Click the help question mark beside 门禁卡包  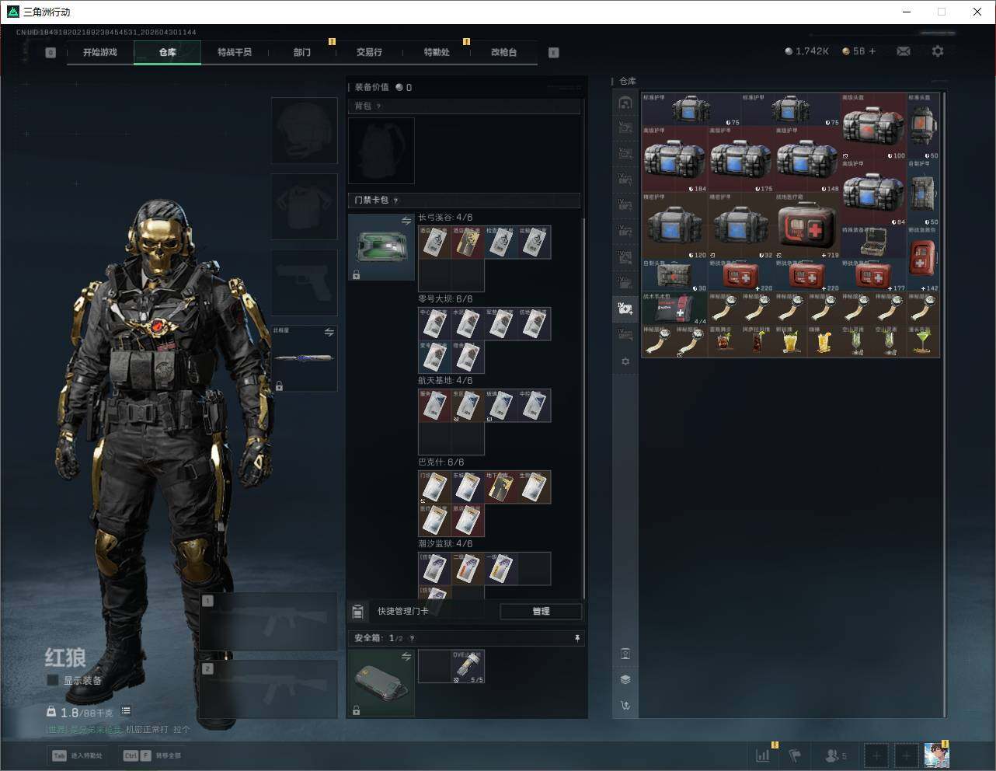point(395,201)
